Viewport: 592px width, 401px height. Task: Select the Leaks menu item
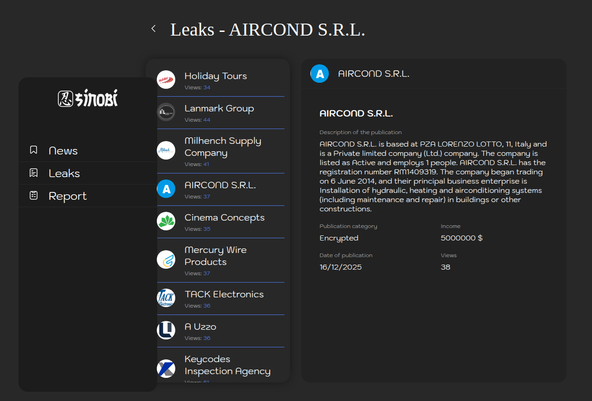[x=64, y=173]
